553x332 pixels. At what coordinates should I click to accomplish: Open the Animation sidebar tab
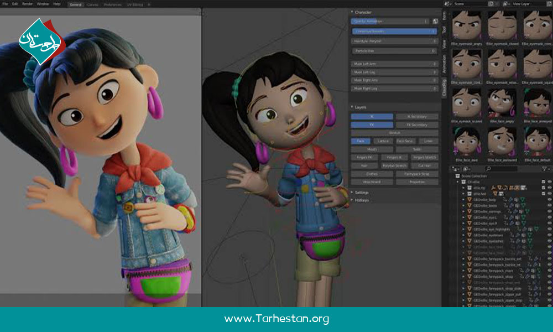click(445, 64)
